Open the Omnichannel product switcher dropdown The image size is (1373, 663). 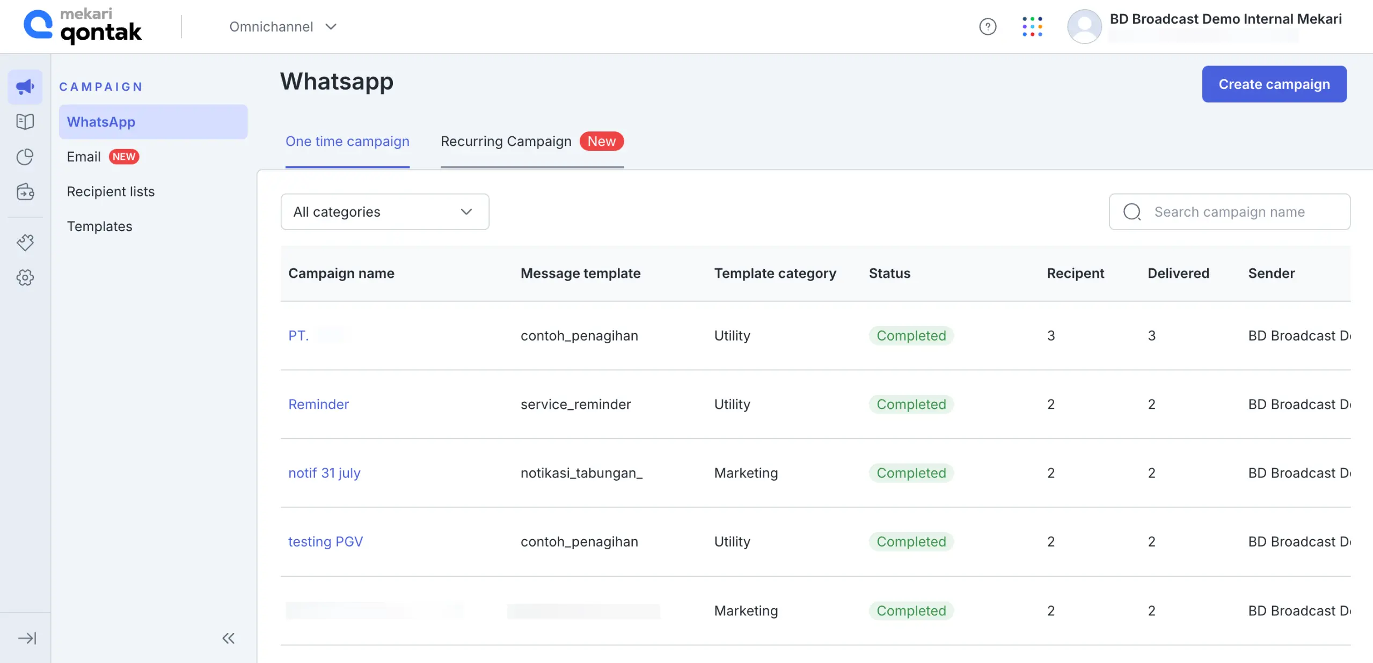283,26
